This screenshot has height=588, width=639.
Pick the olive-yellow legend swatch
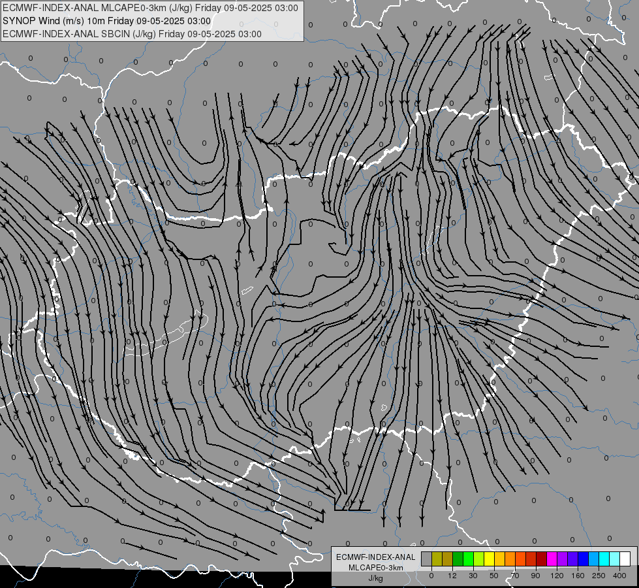437,559
